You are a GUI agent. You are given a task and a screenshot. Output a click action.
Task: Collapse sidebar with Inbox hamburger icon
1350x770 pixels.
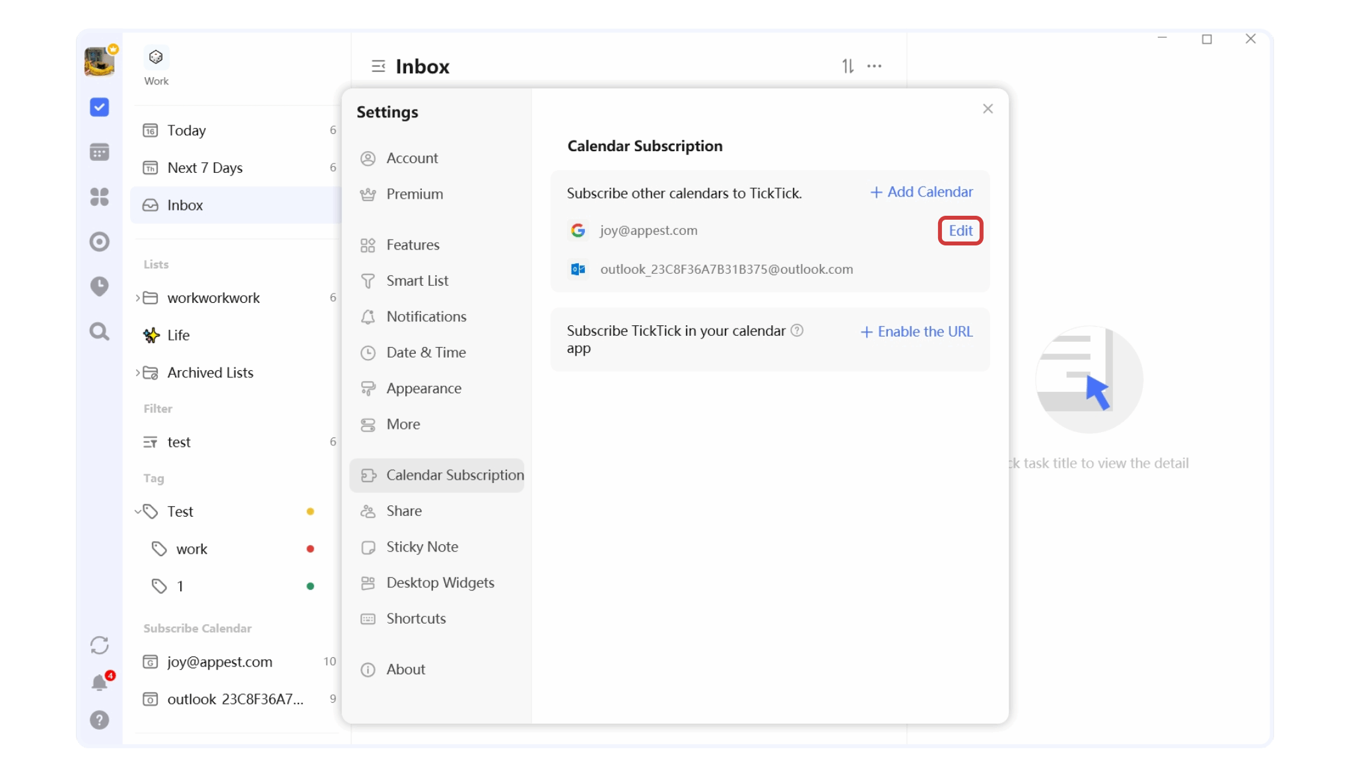point(378,66)
